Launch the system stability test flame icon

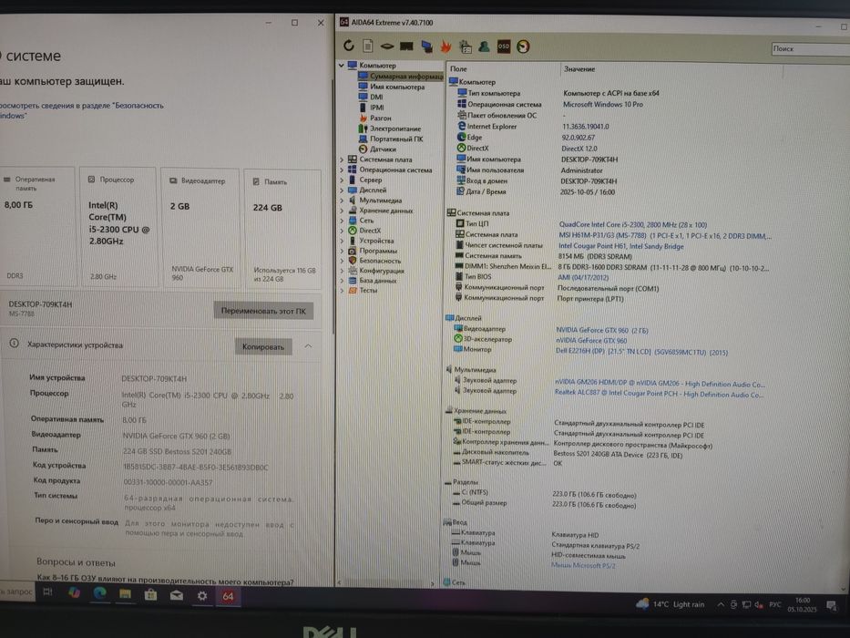(445, 46)
